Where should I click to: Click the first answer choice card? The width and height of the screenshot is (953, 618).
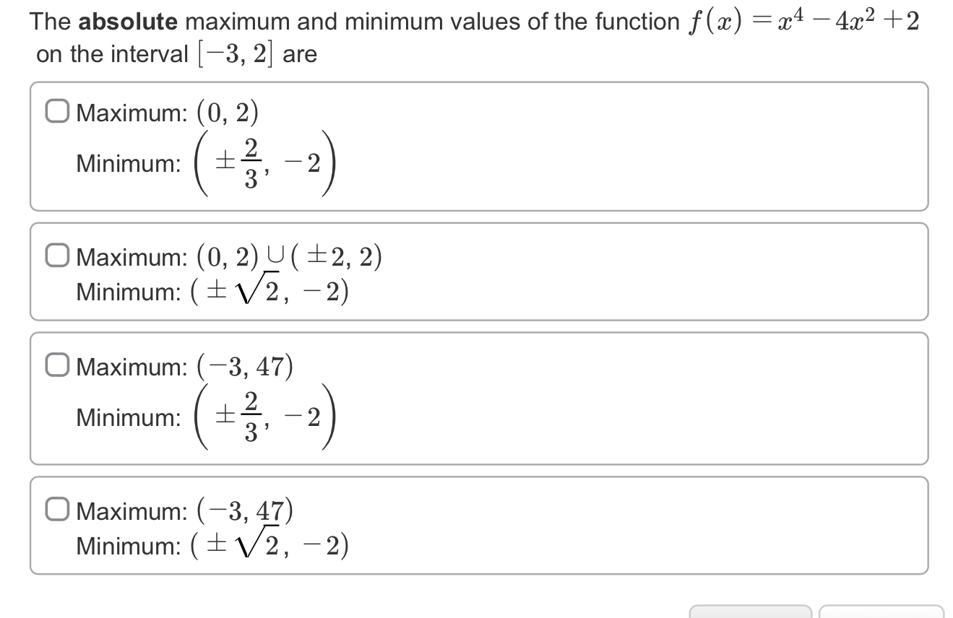(477, 144)
